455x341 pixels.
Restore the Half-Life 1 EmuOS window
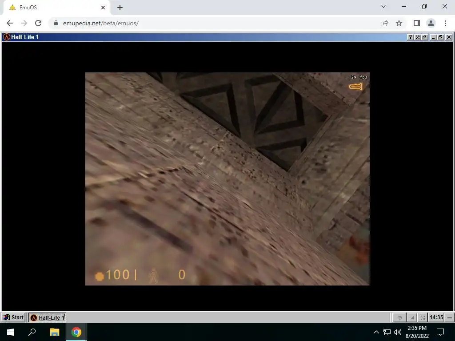(x=440, y=37)
